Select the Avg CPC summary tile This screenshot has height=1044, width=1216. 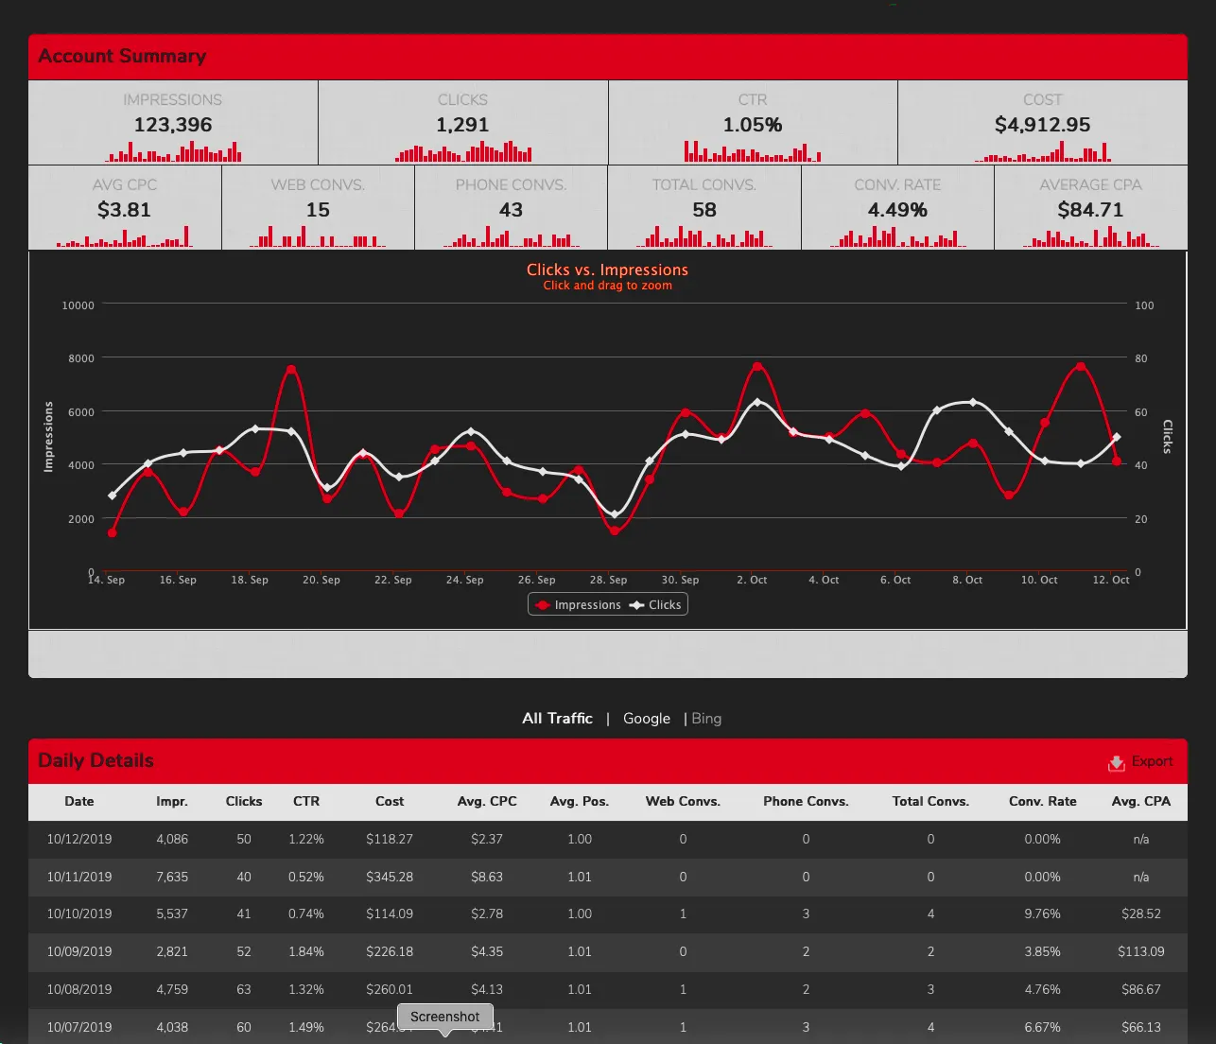(125, 208)
